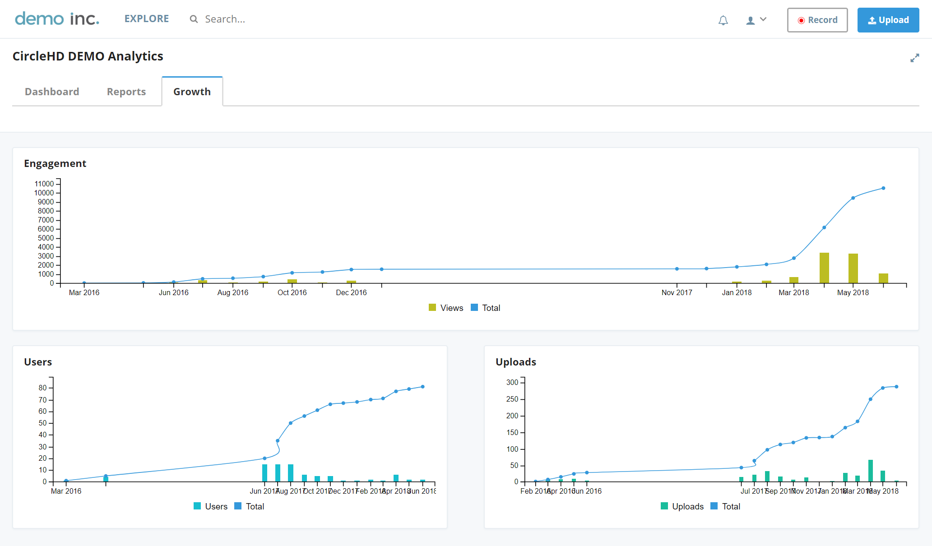Click the 11000 y-axis label
Image resolution: width=932 pixels, height=546 pixels.
point(44,184)
